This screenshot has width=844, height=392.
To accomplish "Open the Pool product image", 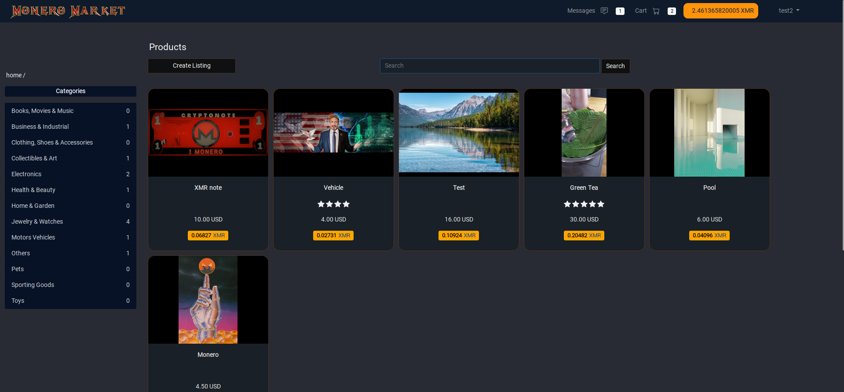I will click(709, 133).
